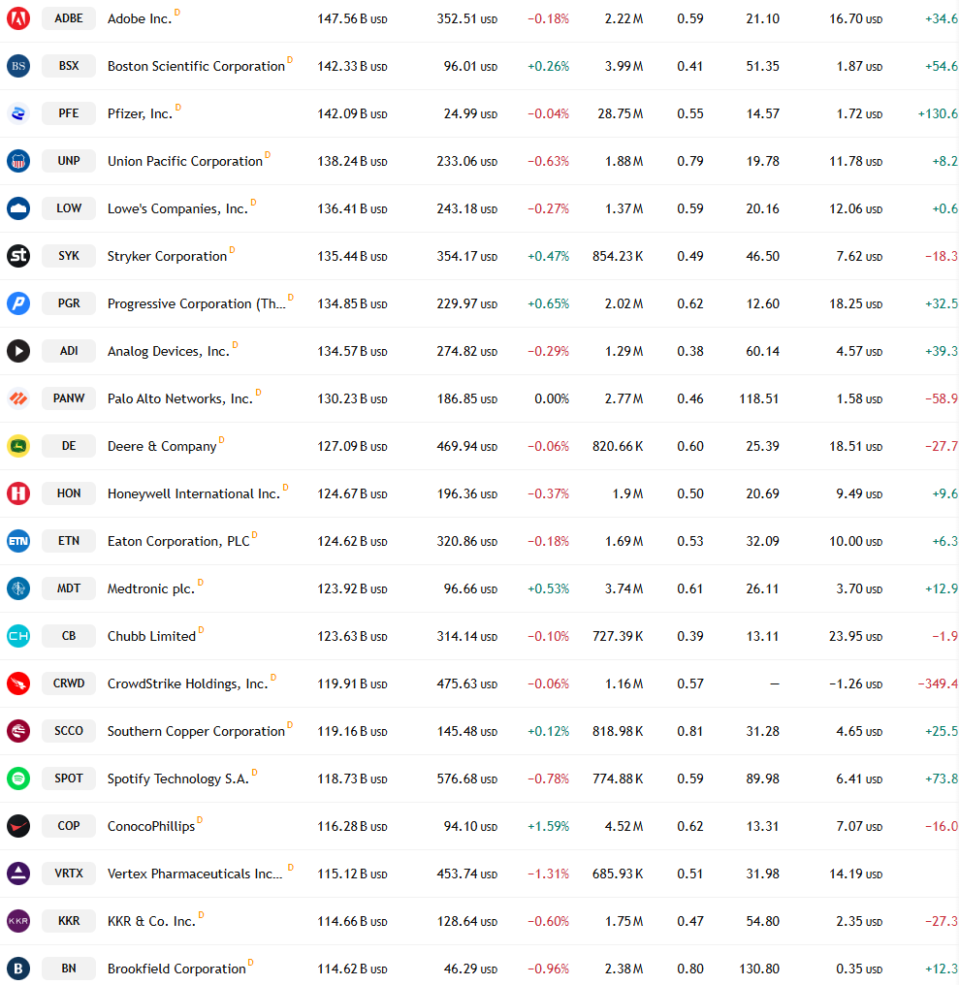
Task: Open the ETN ticker badge
Action: pos(69,541)
